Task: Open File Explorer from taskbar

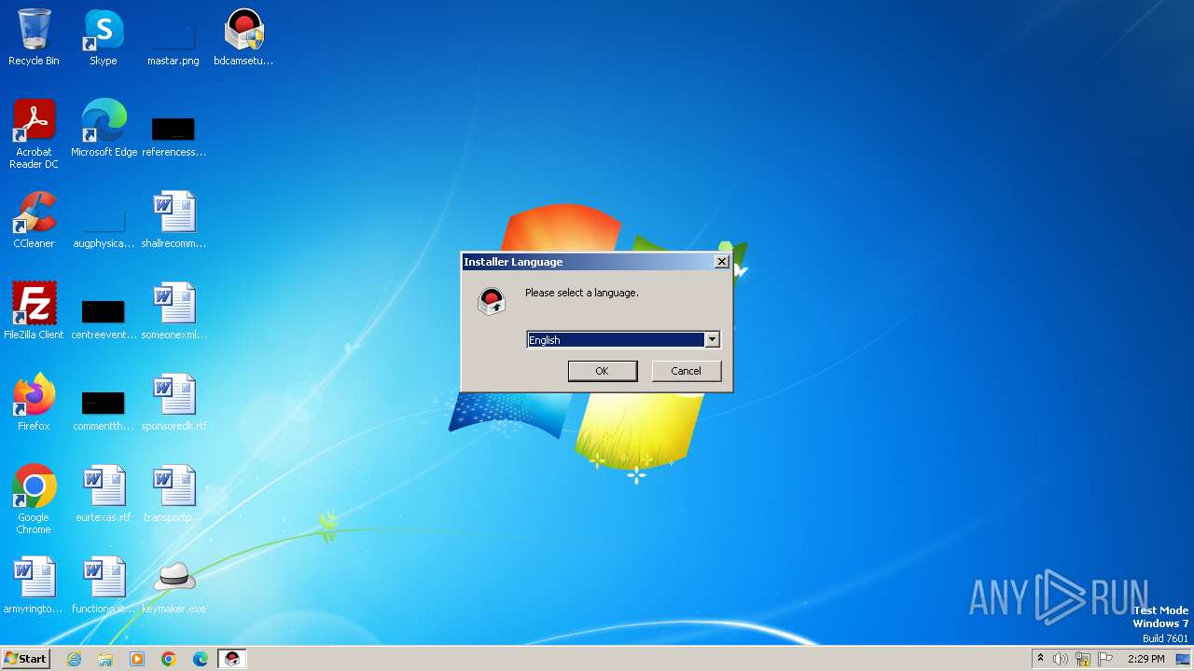Action: tap(105, 659)
